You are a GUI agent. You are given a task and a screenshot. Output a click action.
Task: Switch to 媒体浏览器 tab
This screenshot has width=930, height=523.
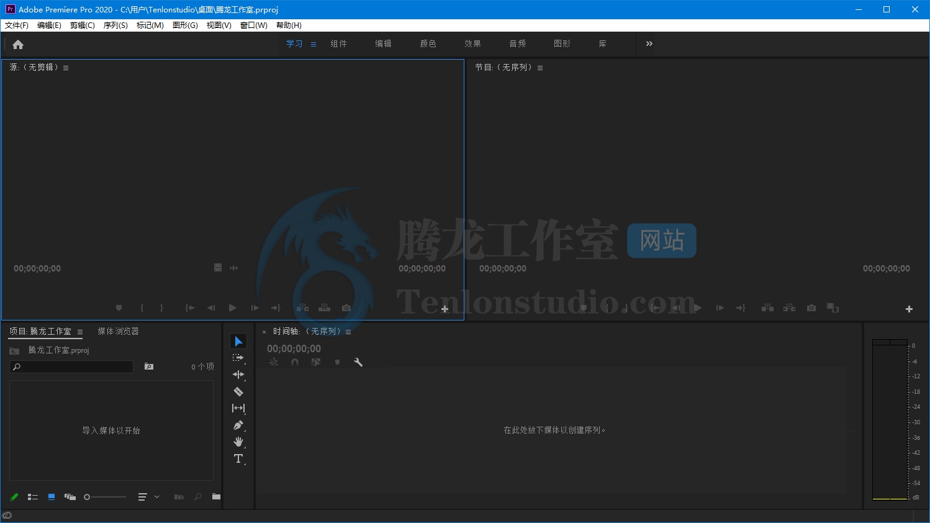(x=118, y=332)
